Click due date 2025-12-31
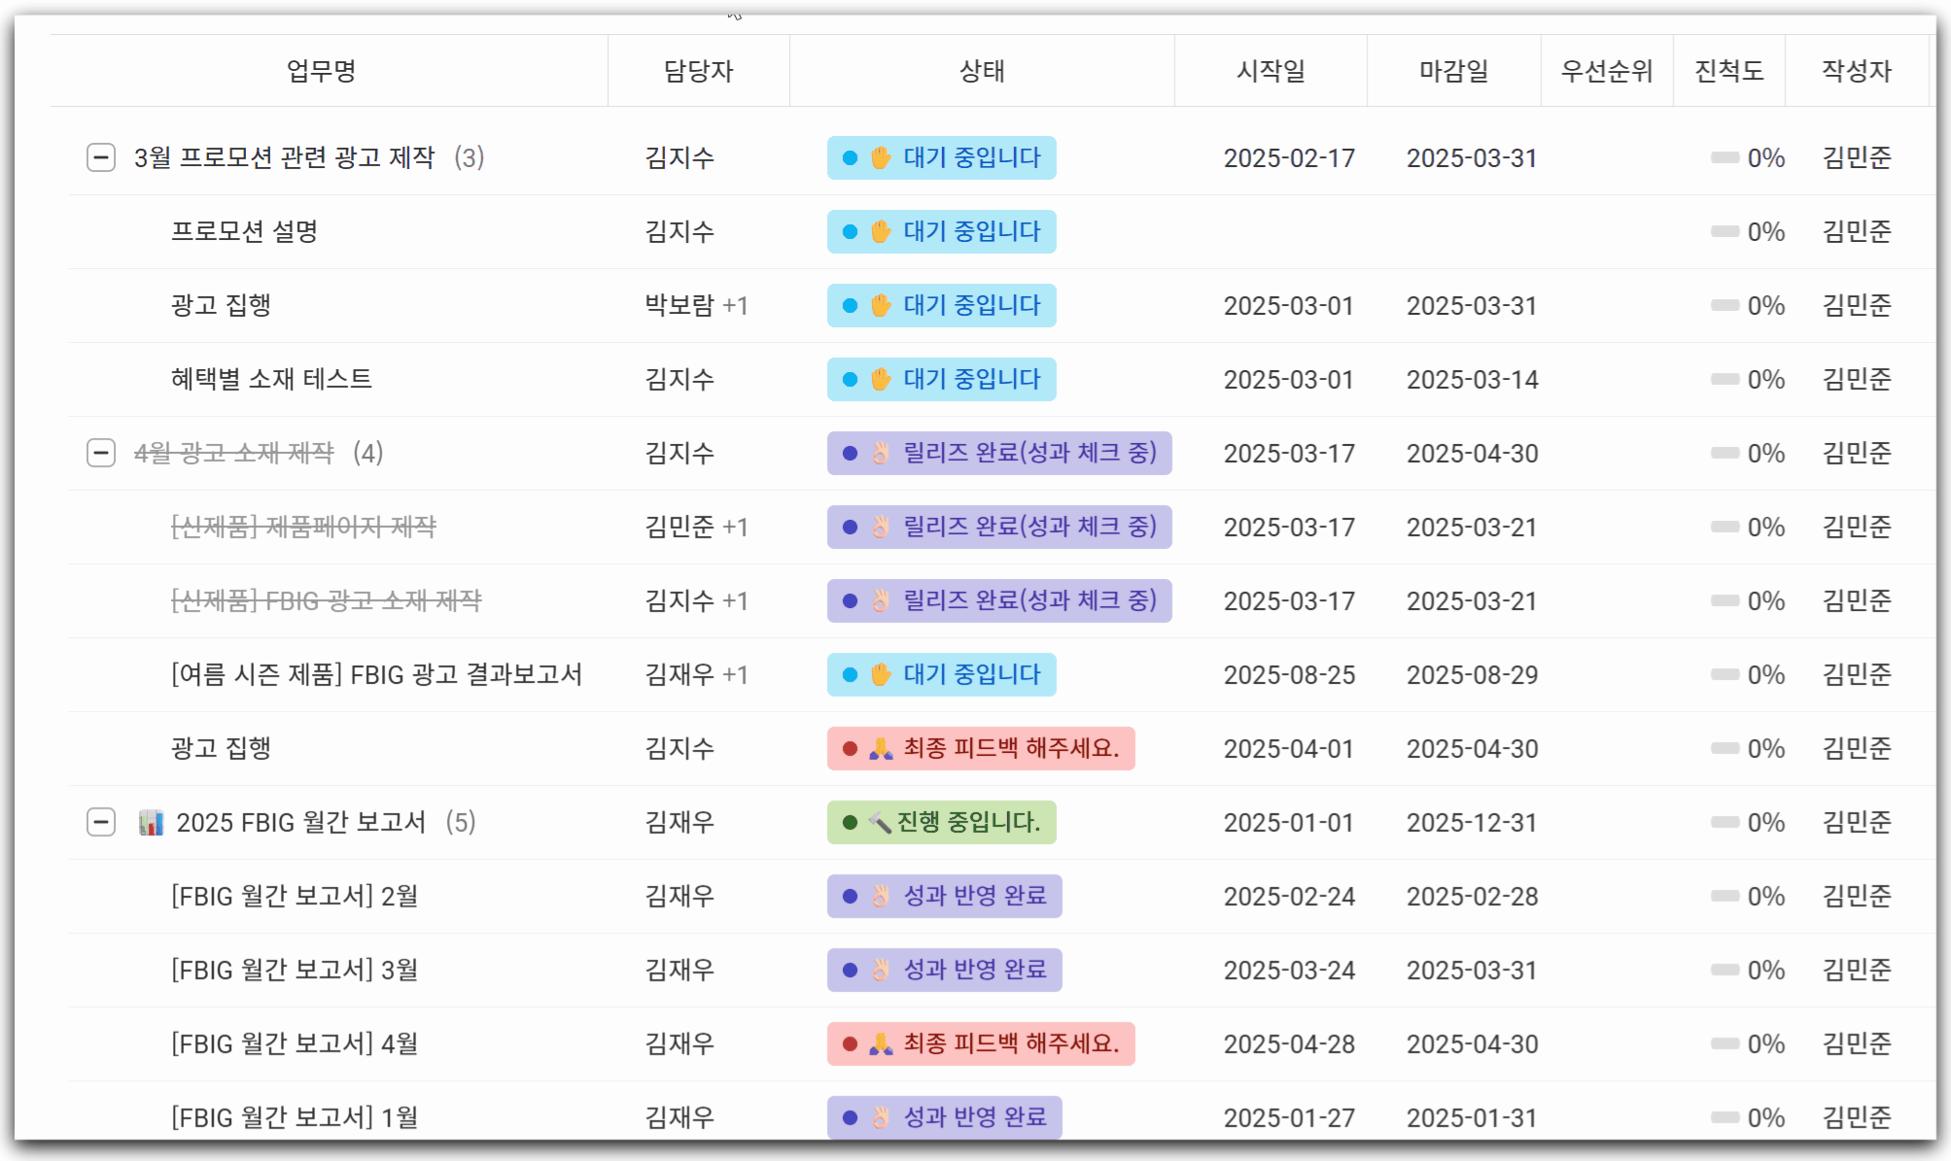The height and width of the screenshot is (1161, 1951). (1472, 822)
